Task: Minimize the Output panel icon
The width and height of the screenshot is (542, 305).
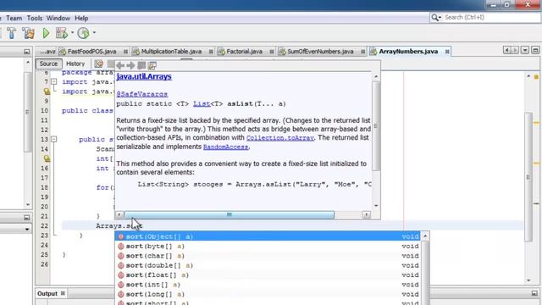Action: point(534,293)
